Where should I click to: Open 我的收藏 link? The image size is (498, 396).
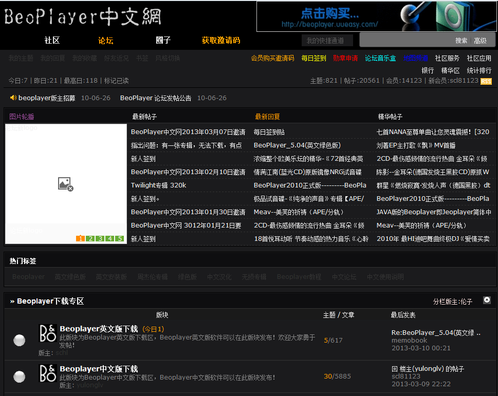tap(84, 58)
